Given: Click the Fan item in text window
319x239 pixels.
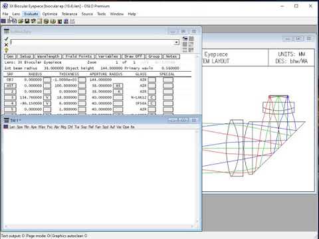Looking at the screenshot, I should 98,127.
